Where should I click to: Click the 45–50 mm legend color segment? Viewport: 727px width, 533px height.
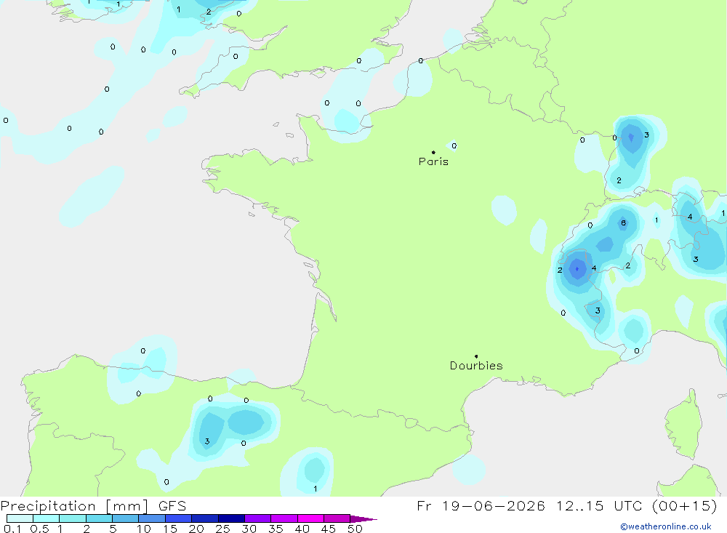(x=337, y=518)
